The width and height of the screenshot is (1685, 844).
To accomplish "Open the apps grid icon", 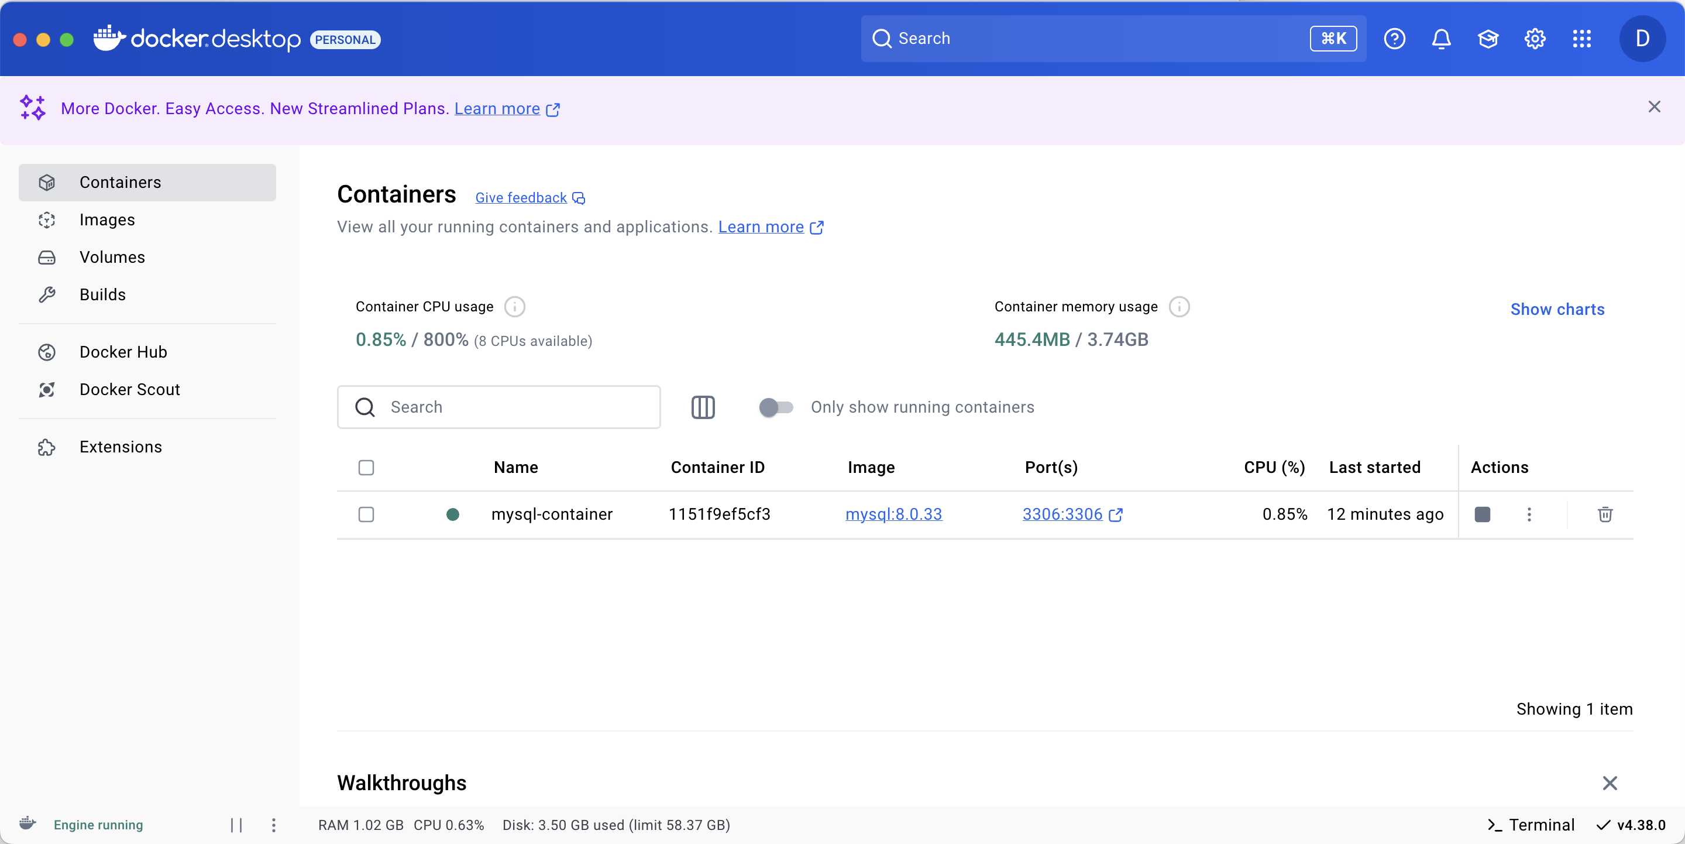I will [1581, 39].
